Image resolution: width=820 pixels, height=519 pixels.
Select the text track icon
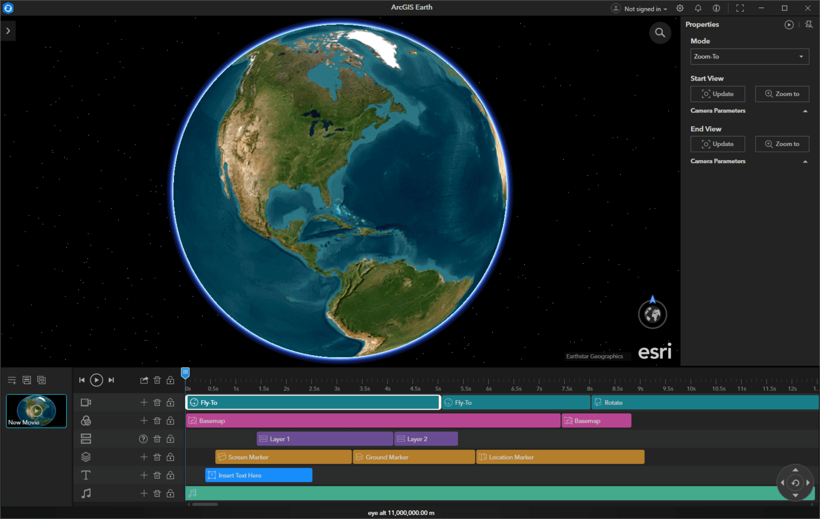coord(86,475)
